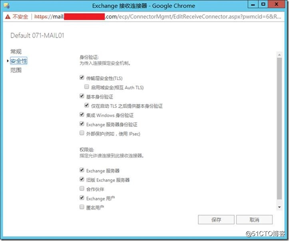The height and width of the screenshot is (241, 289).
Task: Close the Exchange connector window
Action: tap(276, 4)
